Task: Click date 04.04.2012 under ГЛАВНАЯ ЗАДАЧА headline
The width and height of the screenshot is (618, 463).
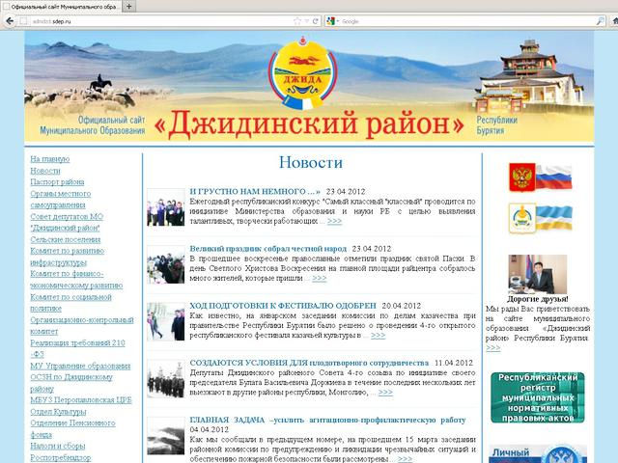Action: [x=209, y=429]
